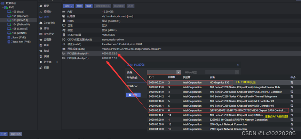
Task: Click the monitor icon of VM 105 (Centos7)
Action: [x=9, y=29]
